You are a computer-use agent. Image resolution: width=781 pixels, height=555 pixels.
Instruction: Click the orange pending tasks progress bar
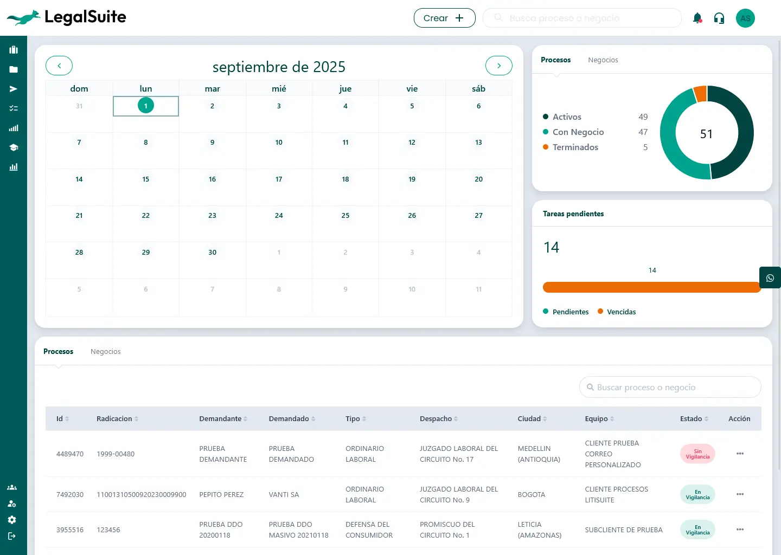click(x=651, y=287)
